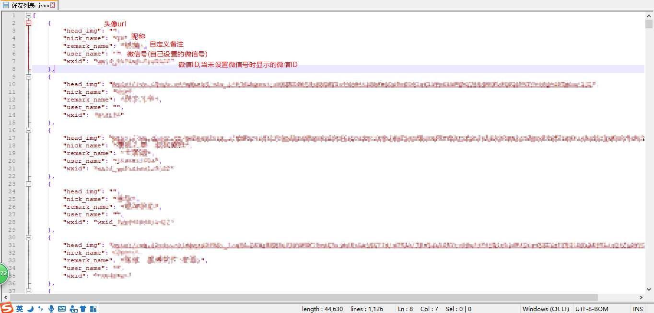Click the 'Windows (CR LF)' line ending field
The image size is (654, 313).
coord(546,309)
